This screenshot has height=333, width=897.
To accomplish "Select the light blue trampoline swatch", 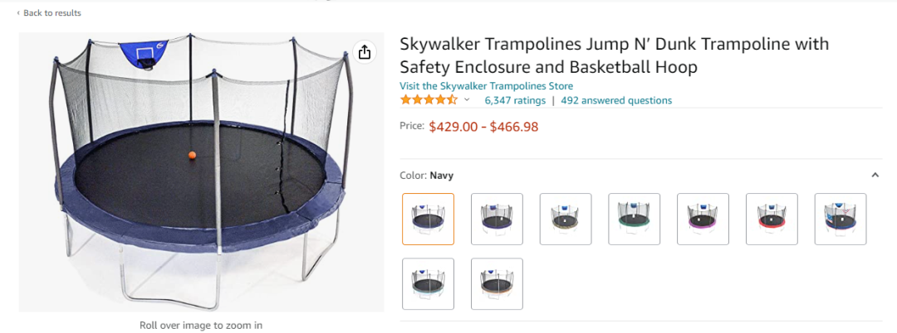I will (x=429, y=284).
